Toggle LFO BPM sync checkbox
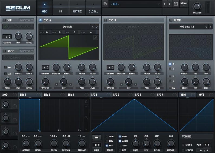The height and width of the screenshot is (153, 215). pos(120,136)
